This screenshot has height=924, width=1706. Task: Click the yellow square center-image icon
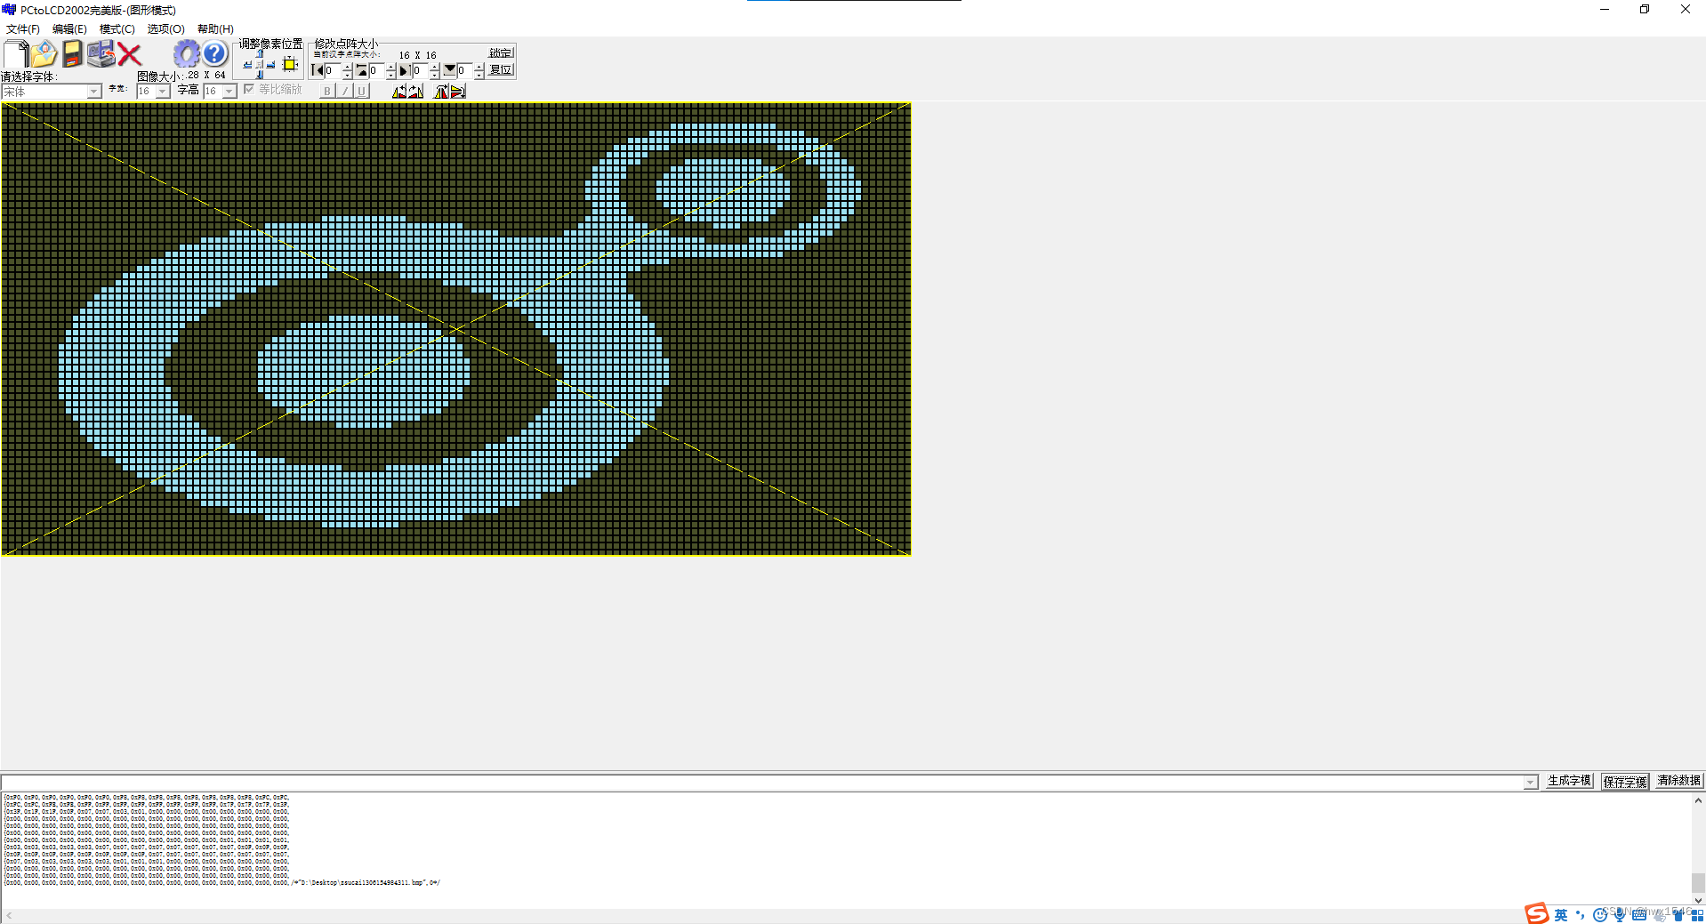[x=290, y=64]
